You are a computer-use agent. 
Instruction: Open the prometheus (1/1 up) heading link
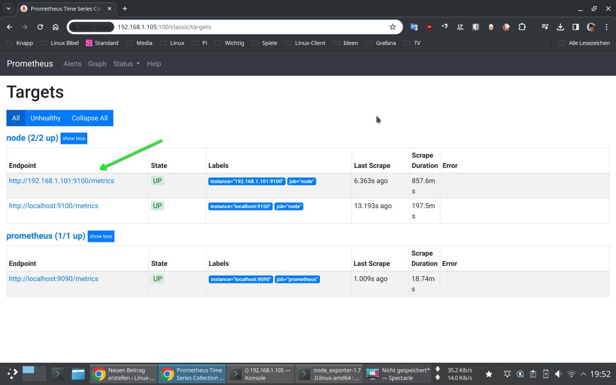[46, 236]
